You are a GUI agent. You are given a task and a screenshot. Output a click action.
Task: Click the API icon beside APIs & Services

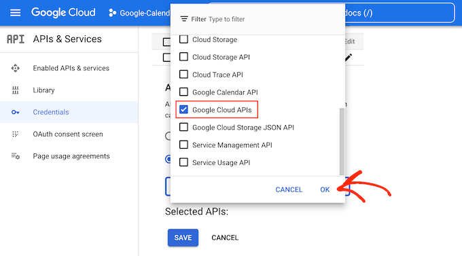tap(16, 39)
